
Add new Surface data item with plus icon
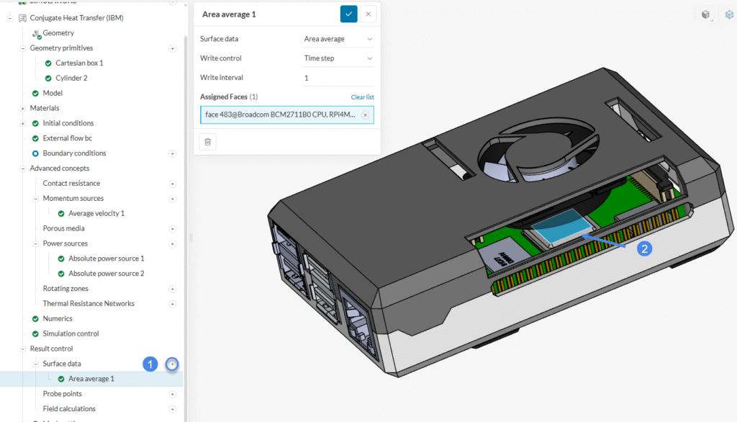[x=172, y=364]
